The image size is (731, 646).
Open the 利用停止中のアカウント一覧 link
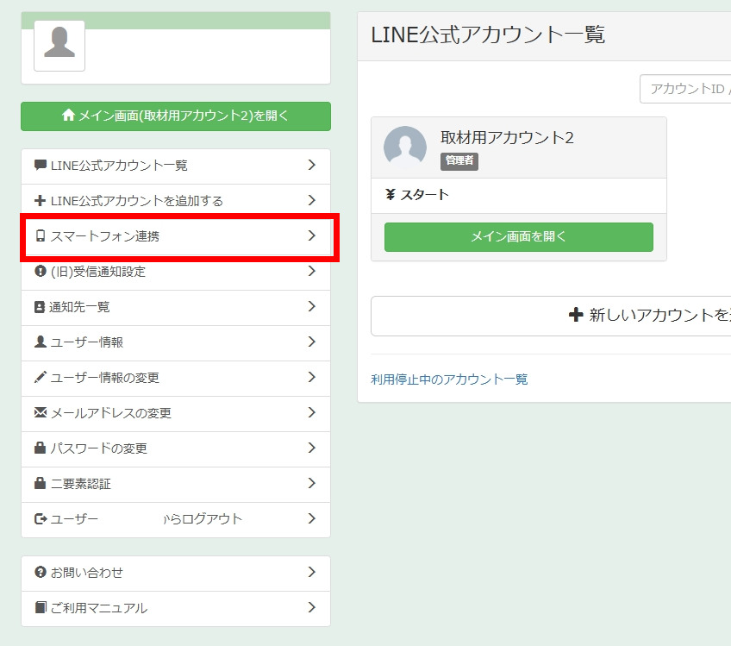pos(449,379)
